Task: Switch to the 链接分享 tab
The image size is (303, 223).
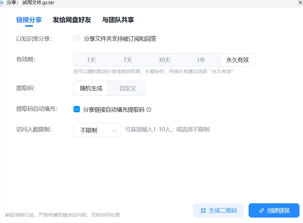Action: [x=29, y=20]
